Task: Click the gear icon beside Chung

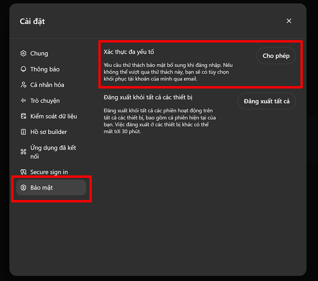Action: (23, 54)
